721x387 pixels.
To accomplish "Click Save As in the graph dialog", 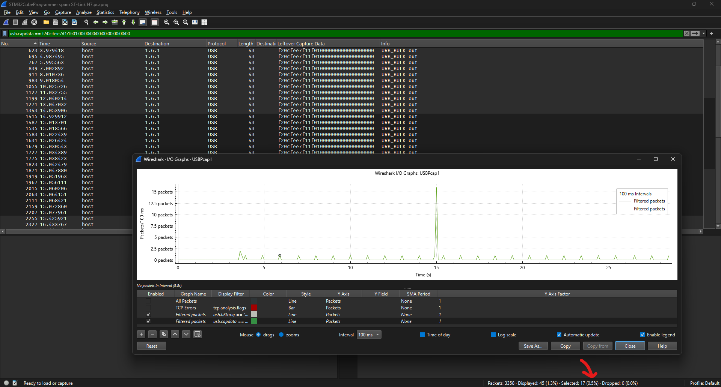I will coord(533,346).
